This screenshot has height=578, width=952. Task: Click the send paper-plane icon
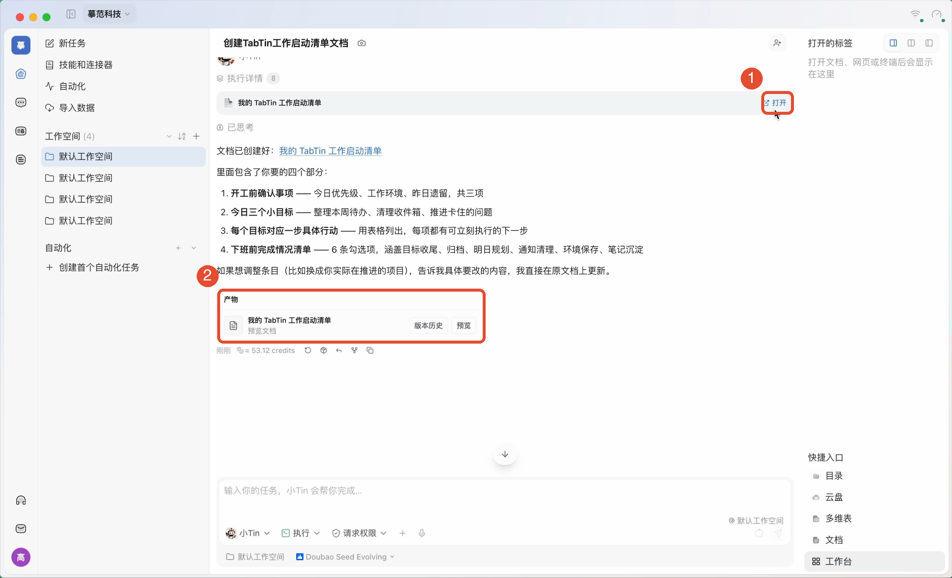[x=777, y=533]
